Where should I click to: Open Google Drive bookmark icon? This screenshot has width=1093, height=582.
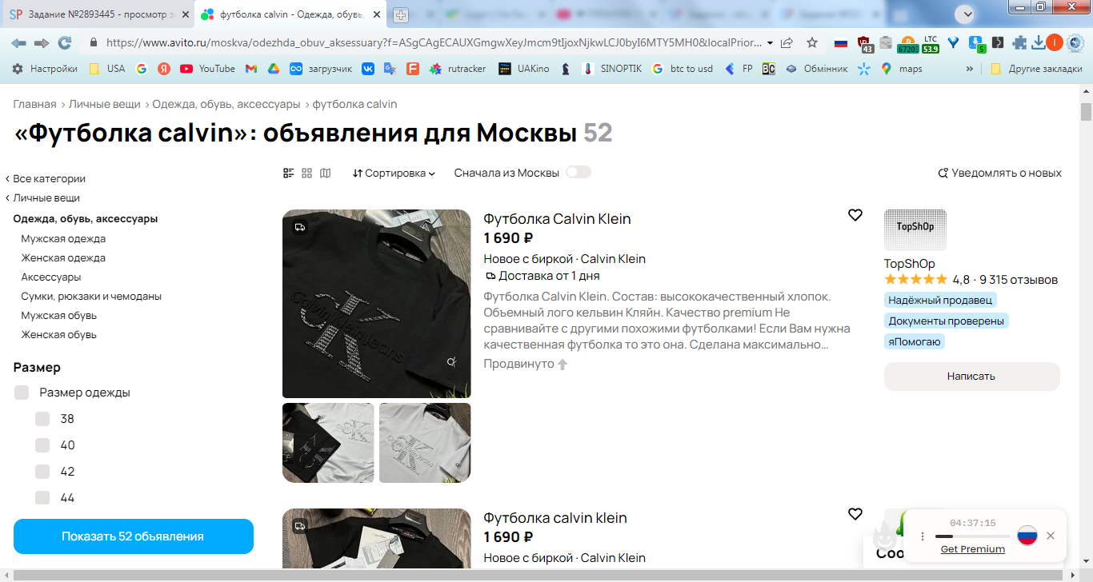click(x=272, y=69)
